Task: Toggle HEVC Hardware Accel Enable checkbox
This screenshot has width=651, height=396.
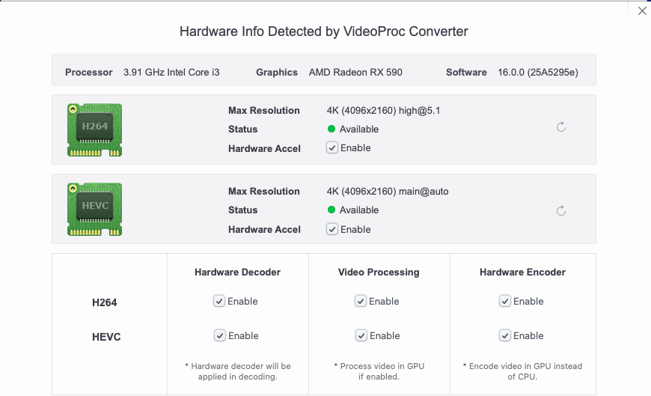Action: point(332,229)
